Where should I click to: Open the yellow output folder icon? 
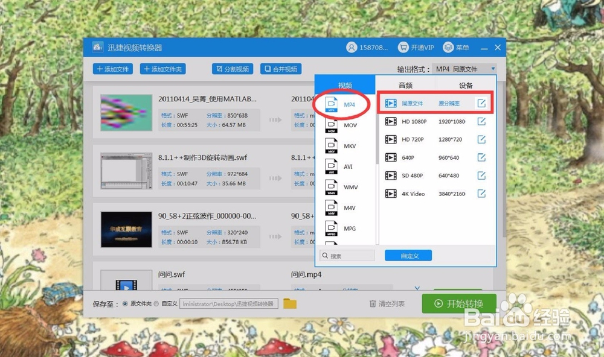(x=289, y=304)
